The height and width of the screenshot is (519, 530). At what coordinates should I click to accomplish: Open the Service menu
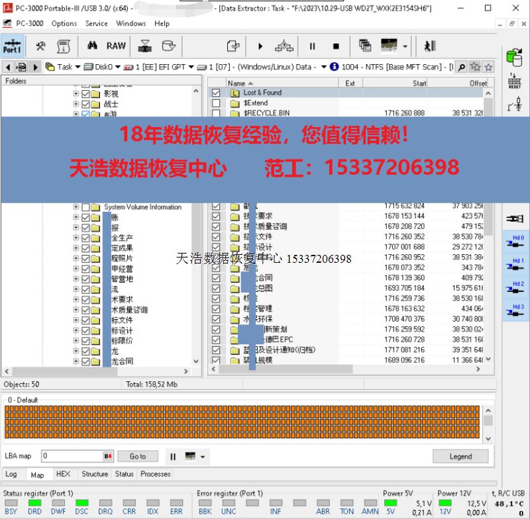click(97, 23)
